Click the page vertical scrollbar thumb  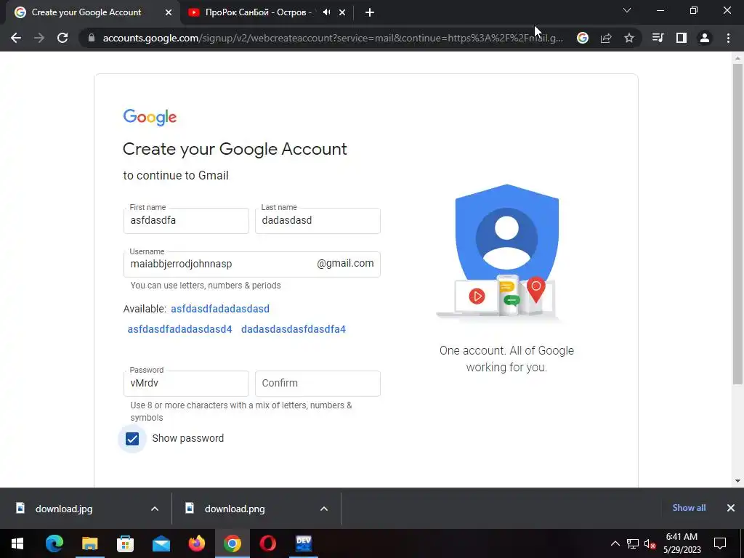737,223
